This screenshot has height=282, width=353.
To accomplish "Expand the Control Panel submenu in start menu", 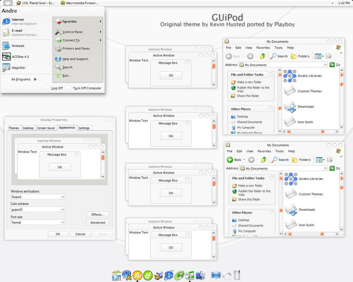I will click(78, 32).
